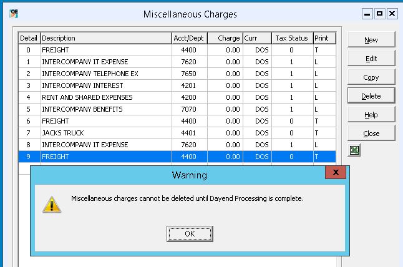Click the Delete button

371,96
